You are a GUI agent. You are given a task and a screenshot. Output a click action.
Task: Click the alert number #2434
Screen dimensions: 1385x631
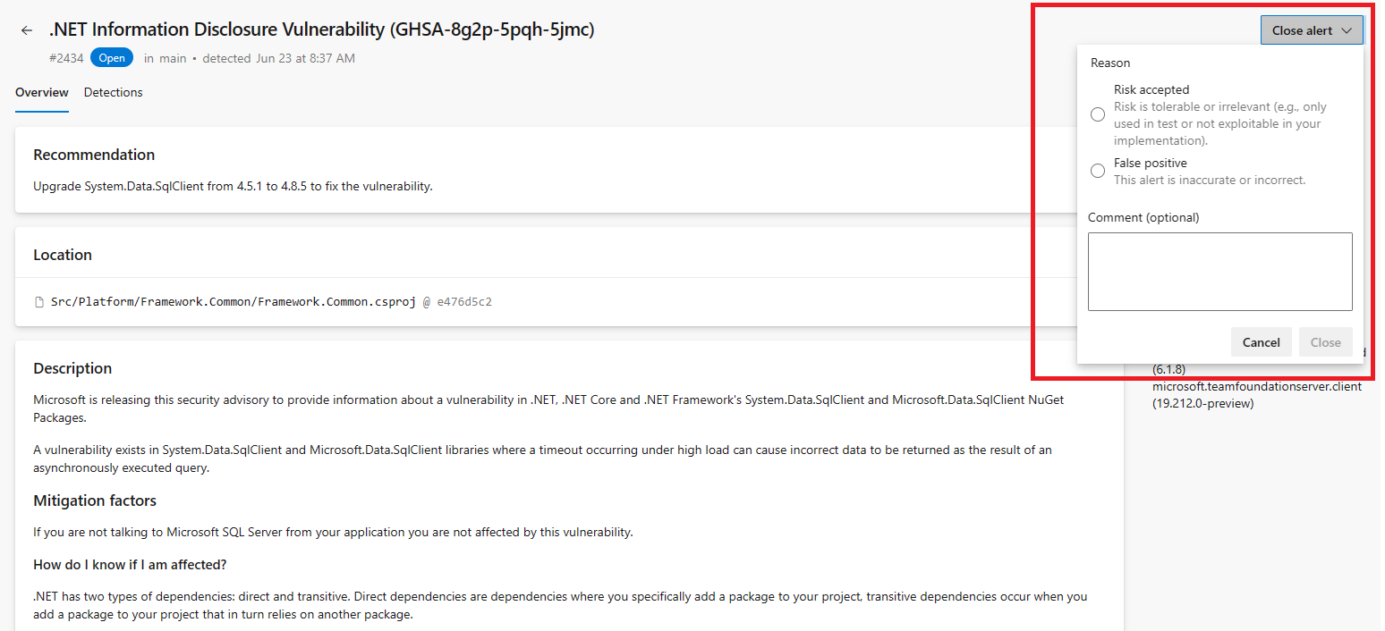(66, 56)
